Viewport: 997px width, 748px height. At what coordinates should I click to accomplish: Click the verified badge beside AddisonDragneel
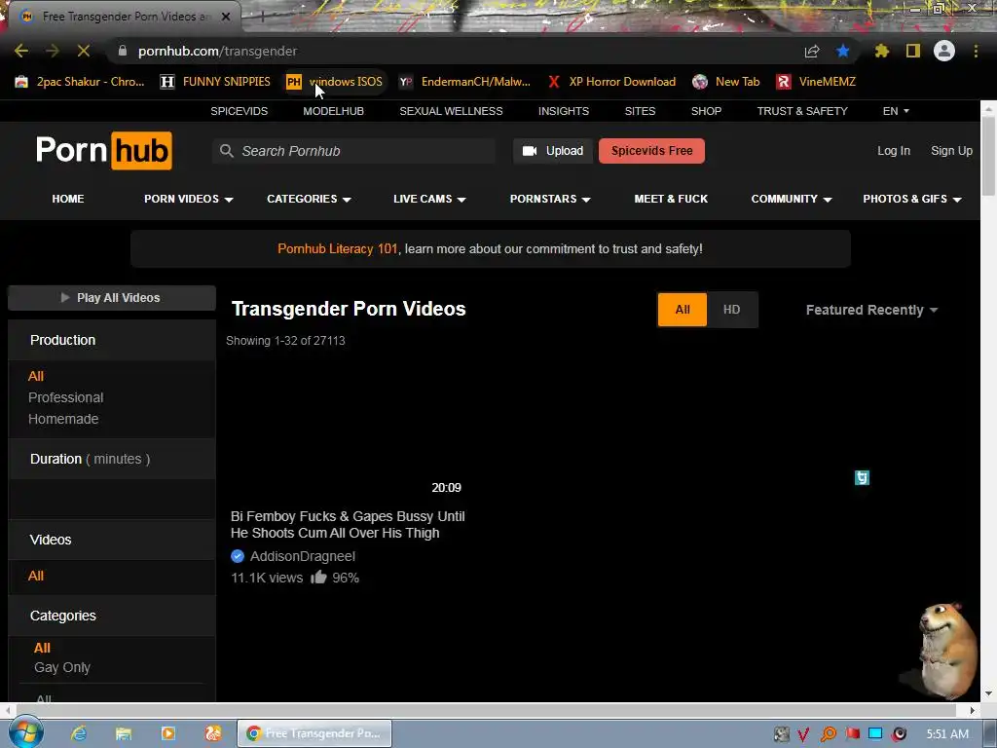(x=238, y=556)
